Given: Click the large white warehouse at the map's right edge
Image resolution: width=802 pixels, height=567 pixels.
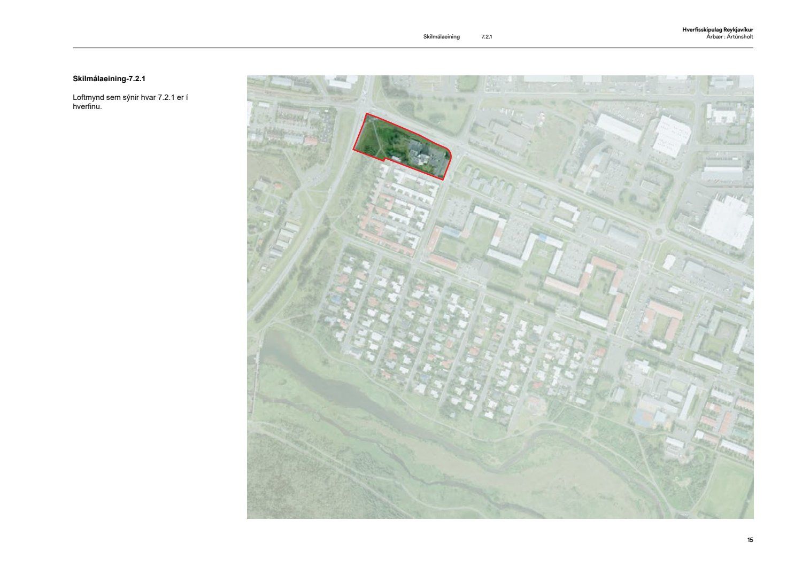Looking at the screenshot, I should (x=727, y=220).
